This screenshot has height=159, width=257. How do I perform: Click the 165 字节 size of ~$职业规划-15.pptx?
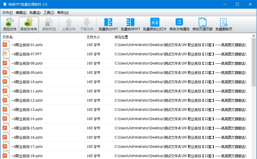point(93,128)
